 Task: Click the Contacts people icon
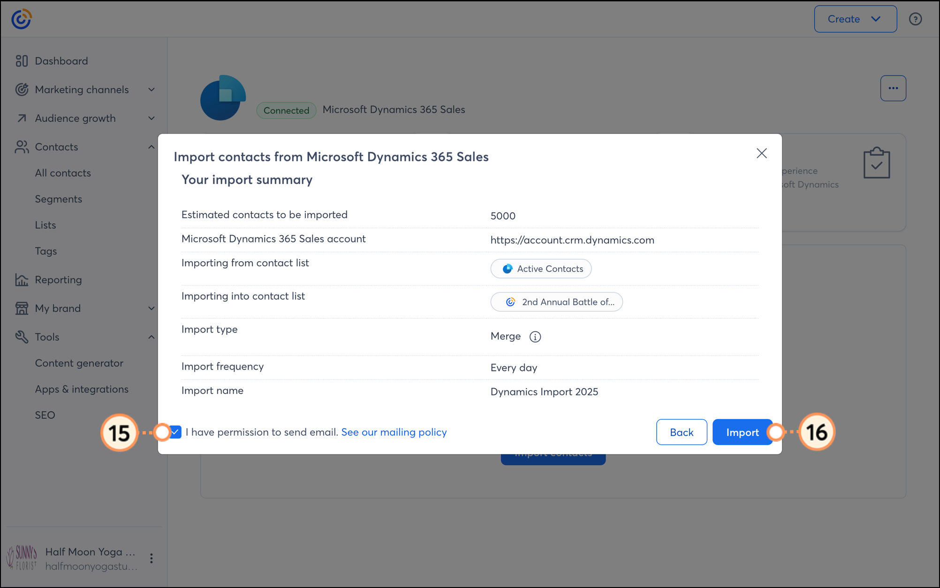[x=22, y=147]
